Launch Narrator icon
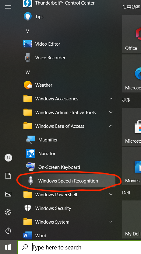This screenshot has height=254, width=141. point(31,153)
